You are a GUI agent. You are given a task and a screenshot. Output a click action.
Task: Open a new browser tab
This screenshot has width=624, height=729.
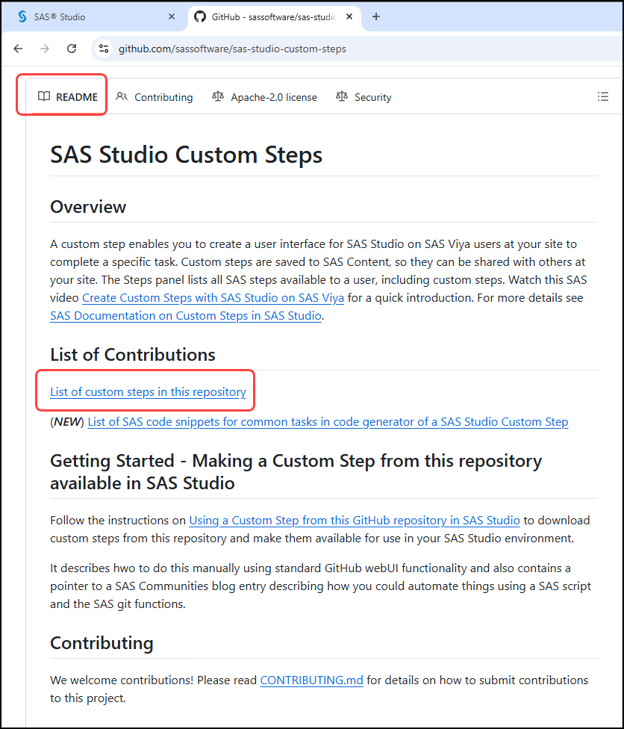376,16
